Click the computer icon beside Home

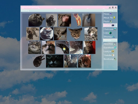(x=111, y=14)
